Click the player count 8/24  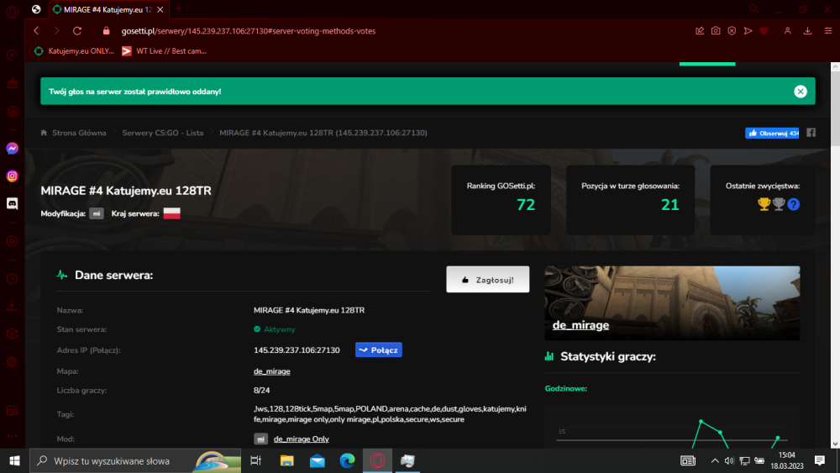(261, 391)
